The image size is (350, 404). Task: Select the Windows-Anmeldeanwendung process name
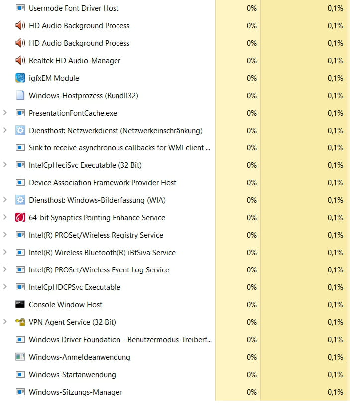pos(80,357)
